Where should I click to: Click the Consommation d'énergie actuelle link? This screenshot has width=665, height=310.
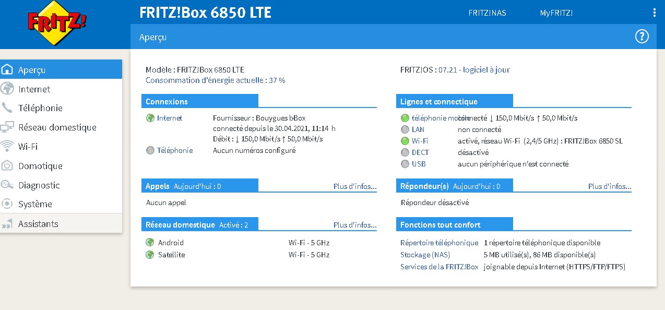tap(215, 80)
